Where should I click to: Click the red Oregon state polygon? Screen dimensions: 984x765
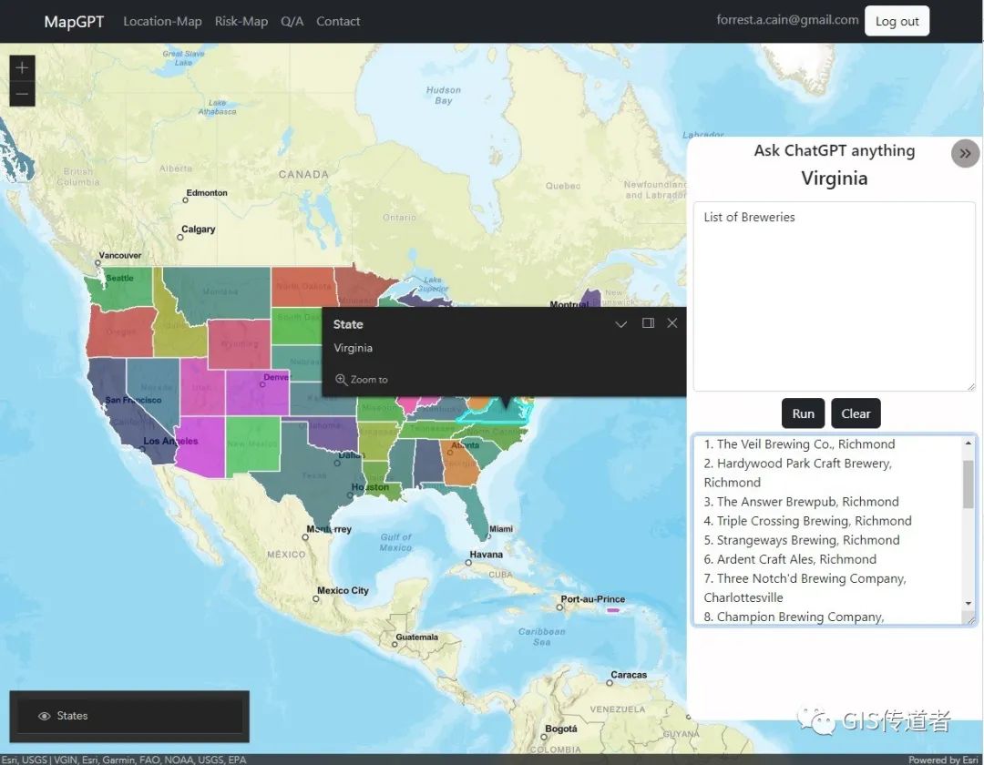click(x=121, y=332)
